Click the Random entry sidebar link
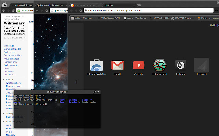Viewport: 219px width, 136px height. pyautogui.click(x=11, y=62)
